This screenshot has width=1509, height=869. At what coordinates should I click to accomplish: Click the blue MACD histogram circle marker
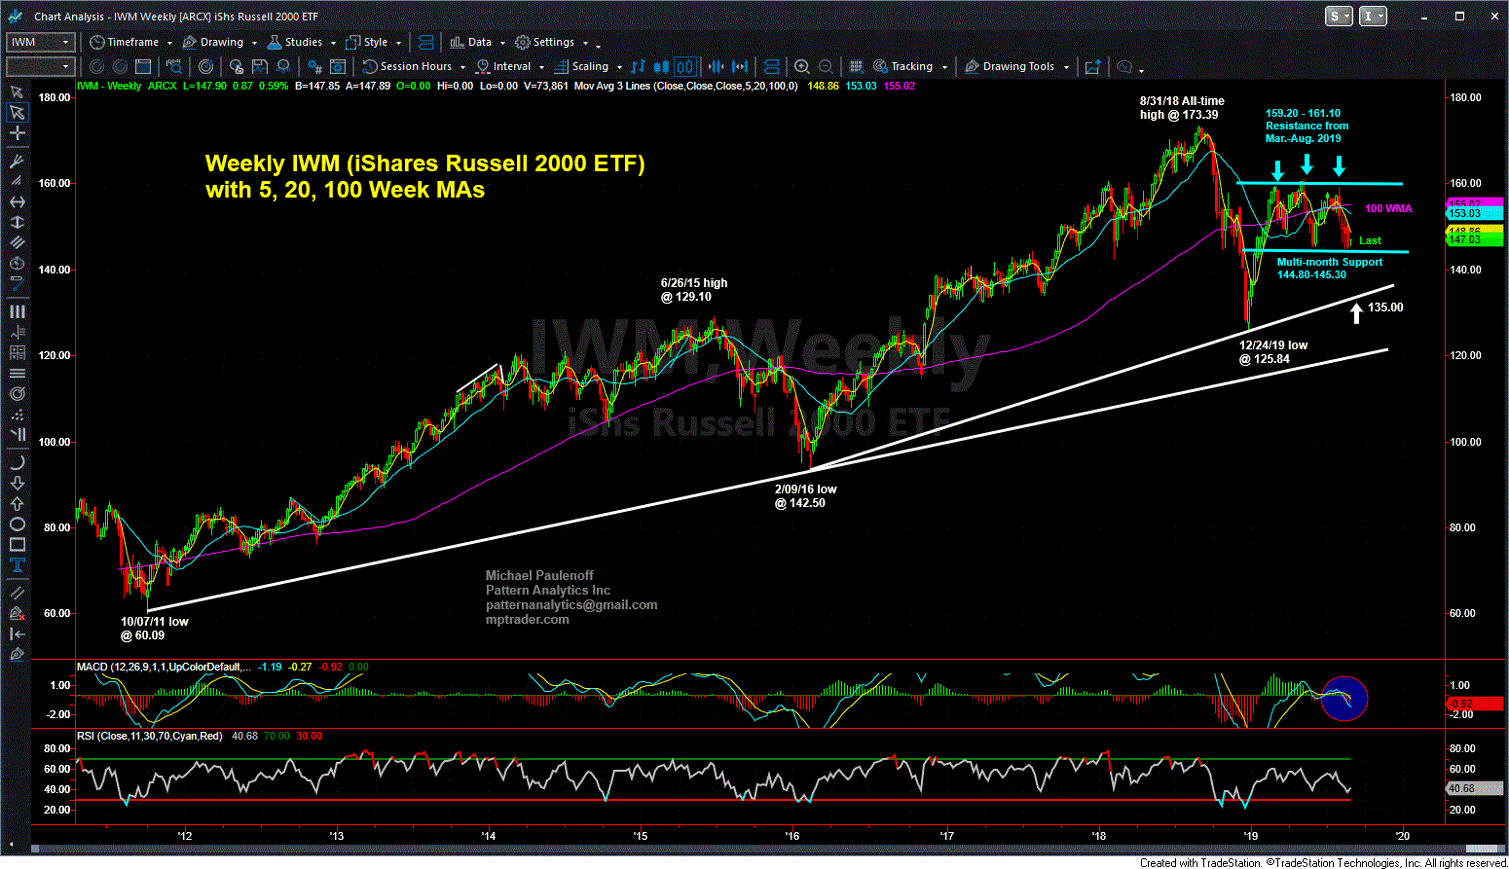[1344, 698]
